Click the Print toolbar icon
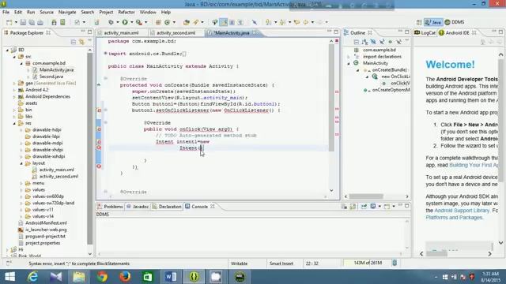Image resolution: width=506 pixels, height=284 pixels. coord(40,22)
